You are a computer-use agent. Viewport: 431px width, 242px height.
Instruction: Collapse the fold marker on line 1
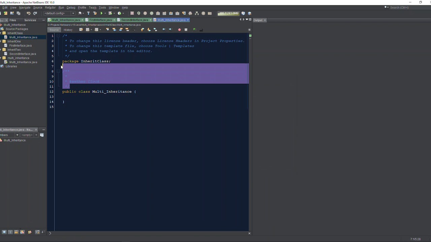pos(58,36)
